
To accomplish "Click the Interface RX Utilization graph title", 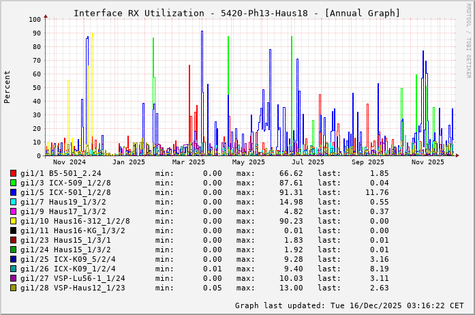I will click(236, 13).
